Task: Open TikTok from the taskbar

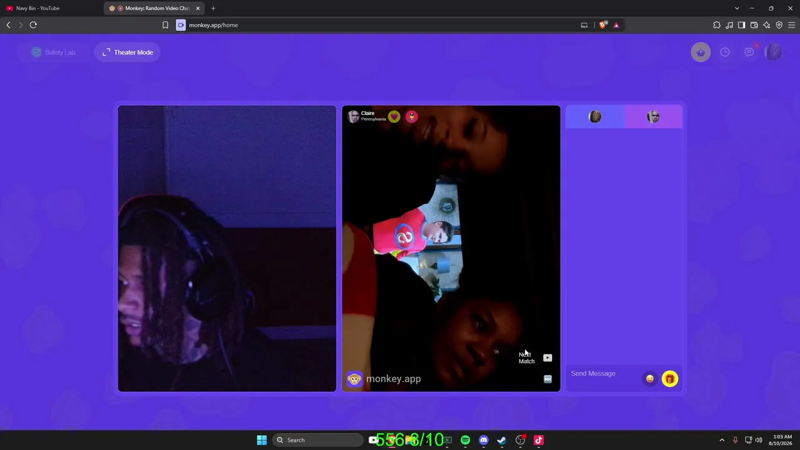Action: [x=538, y=440]
